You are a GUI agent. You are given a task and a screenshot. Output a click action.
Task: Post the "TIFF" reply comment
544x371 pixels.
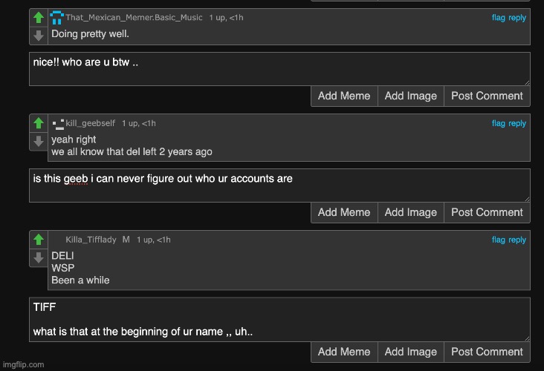[487, 352]
